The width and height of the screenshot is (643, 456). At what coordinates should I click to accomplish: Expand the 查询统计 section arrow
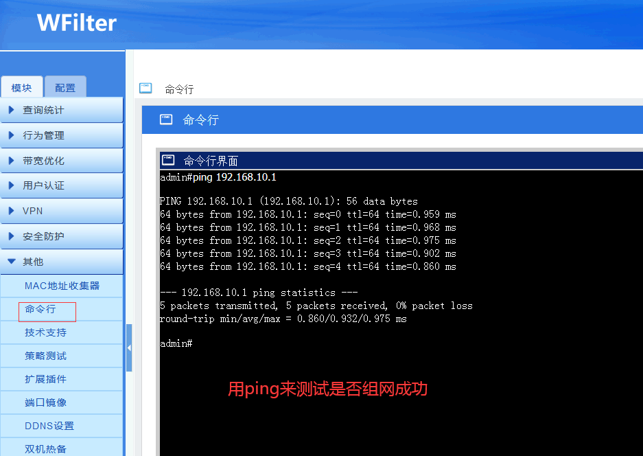click(x=12, y=110)
